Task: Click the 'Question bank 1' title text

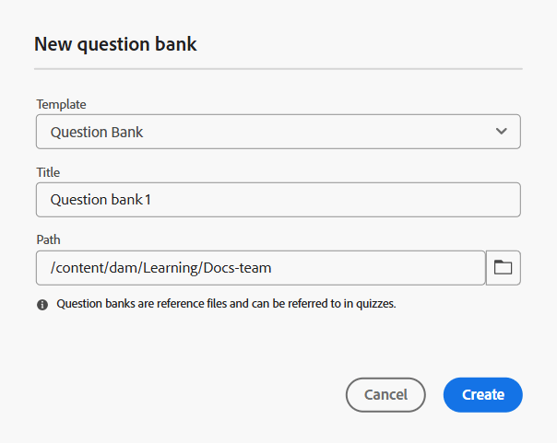Action: pyautogui.click(x=101, y=200)
